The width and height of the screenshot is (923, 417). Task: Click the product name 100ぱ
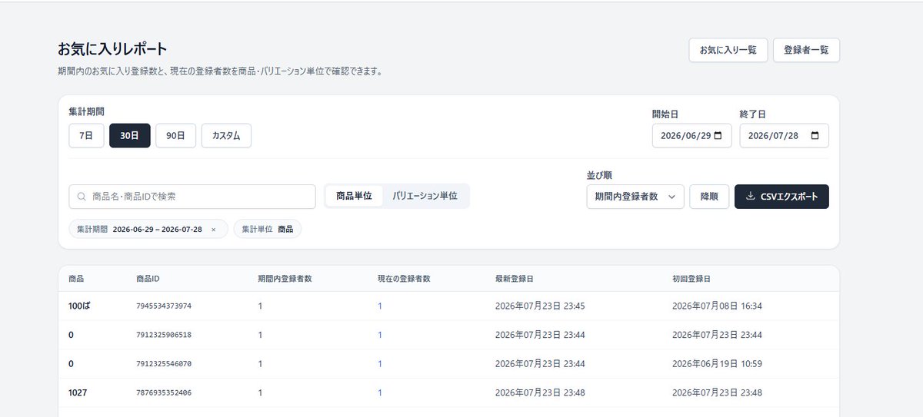point(81,306)
